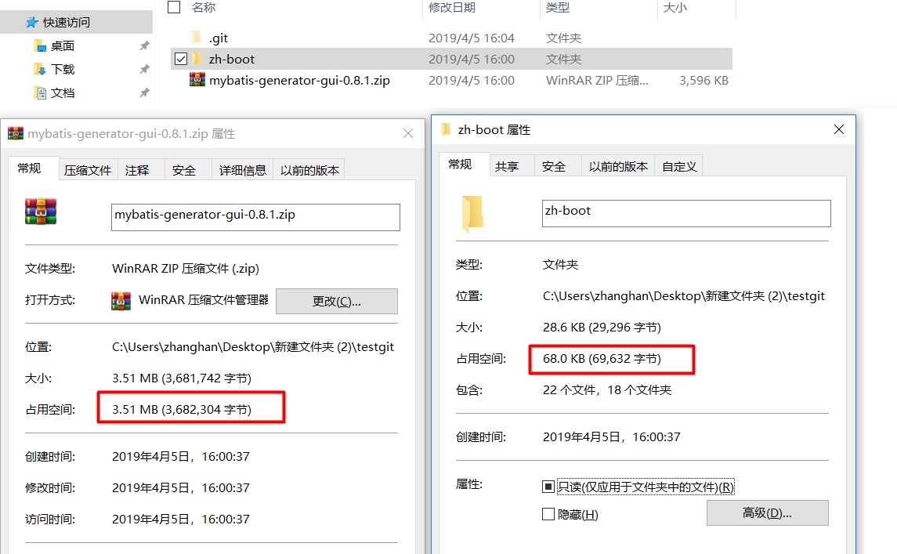Click the .git folder icon
This screenshot has width=897, height=554.
[197, 37]
